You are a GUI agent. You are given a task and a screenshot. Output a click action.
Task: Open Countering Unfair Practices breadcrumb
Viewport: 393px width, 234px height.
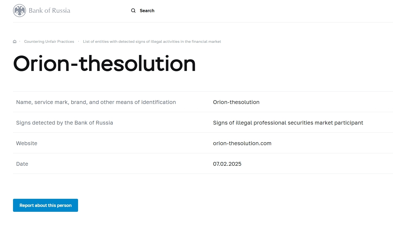click(x=49, y=41)
